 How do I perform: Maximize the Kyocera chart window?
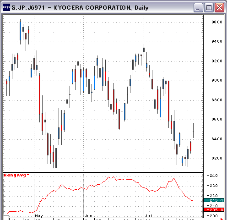click(x=209, y=7)
